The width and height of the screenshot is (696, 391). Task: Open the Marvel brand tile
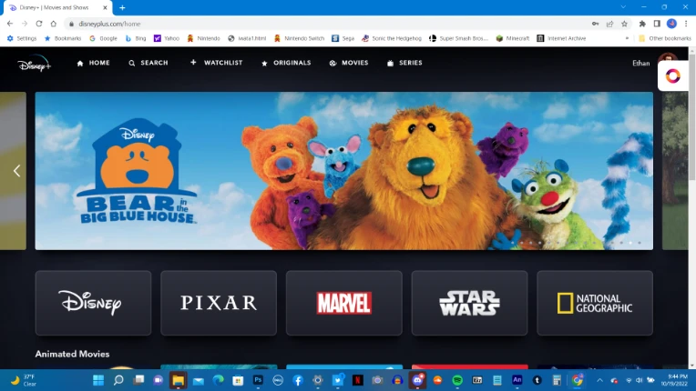[344, 303]
